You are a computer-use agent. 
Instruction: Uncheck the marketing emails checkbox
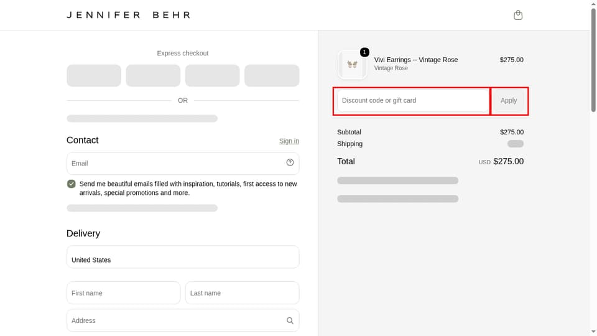point(71,184)
